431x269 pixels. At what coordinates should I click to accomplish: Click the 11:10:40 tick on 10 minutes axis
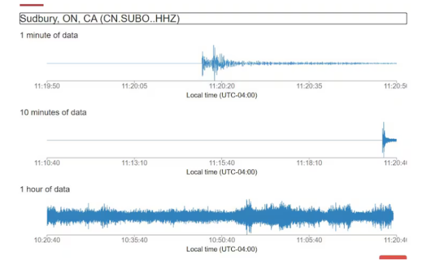[47, 163]
